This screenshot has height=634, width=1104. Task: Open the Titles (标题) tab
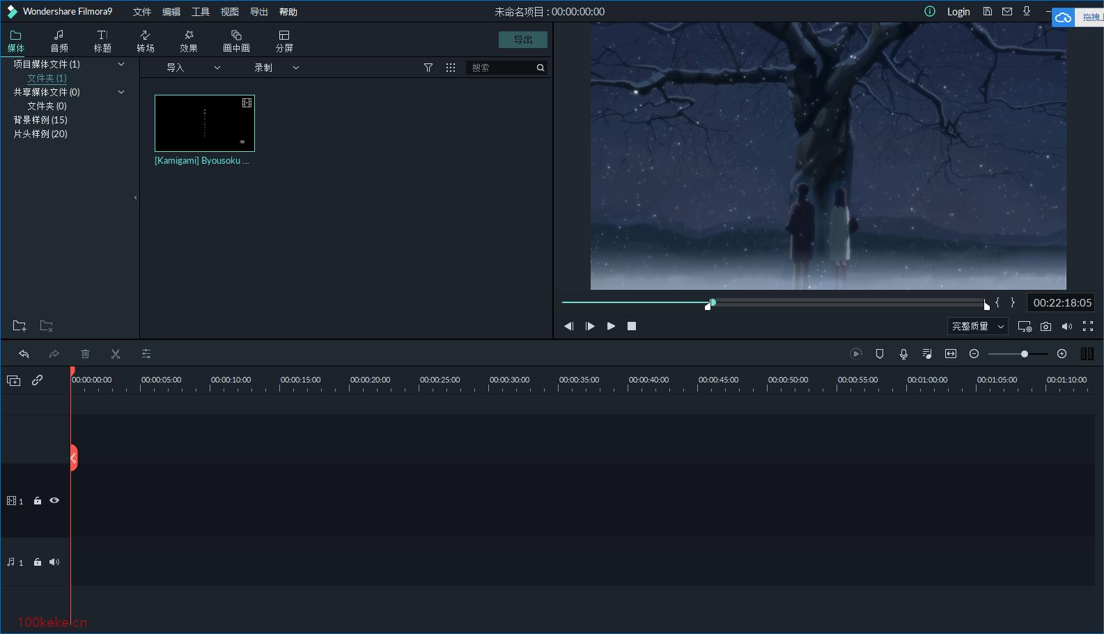coord(102,41)
